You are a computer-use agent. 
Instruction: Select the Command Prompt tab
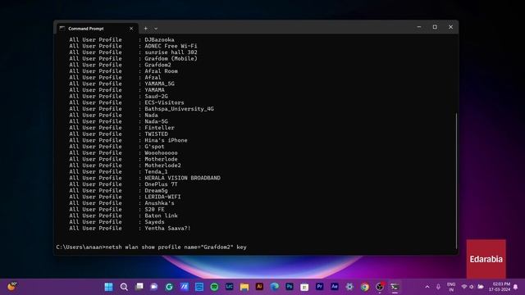pyautogui.click(x=97, y=29)
